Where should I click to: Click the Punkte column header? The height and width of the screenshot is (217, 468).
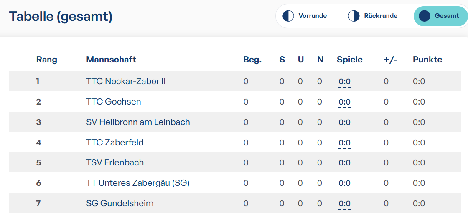pos(427,60)
